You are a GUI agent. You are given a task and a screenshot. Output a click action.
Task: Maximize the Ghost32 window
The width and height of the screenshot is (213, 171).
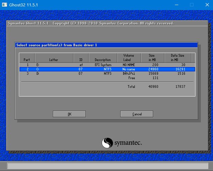pos(192,5)
